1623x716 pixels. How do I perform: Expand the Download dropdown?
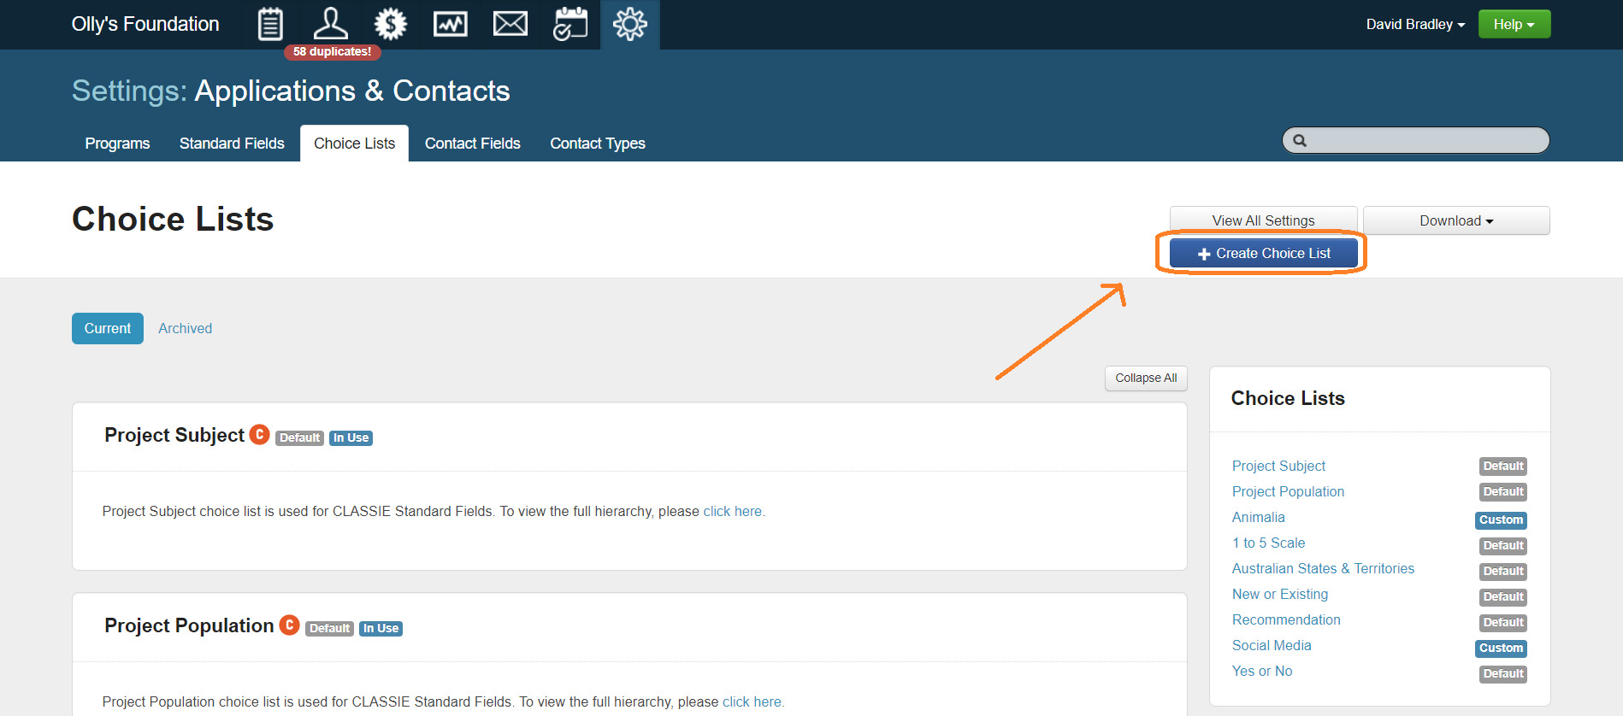coord(1455,220)
